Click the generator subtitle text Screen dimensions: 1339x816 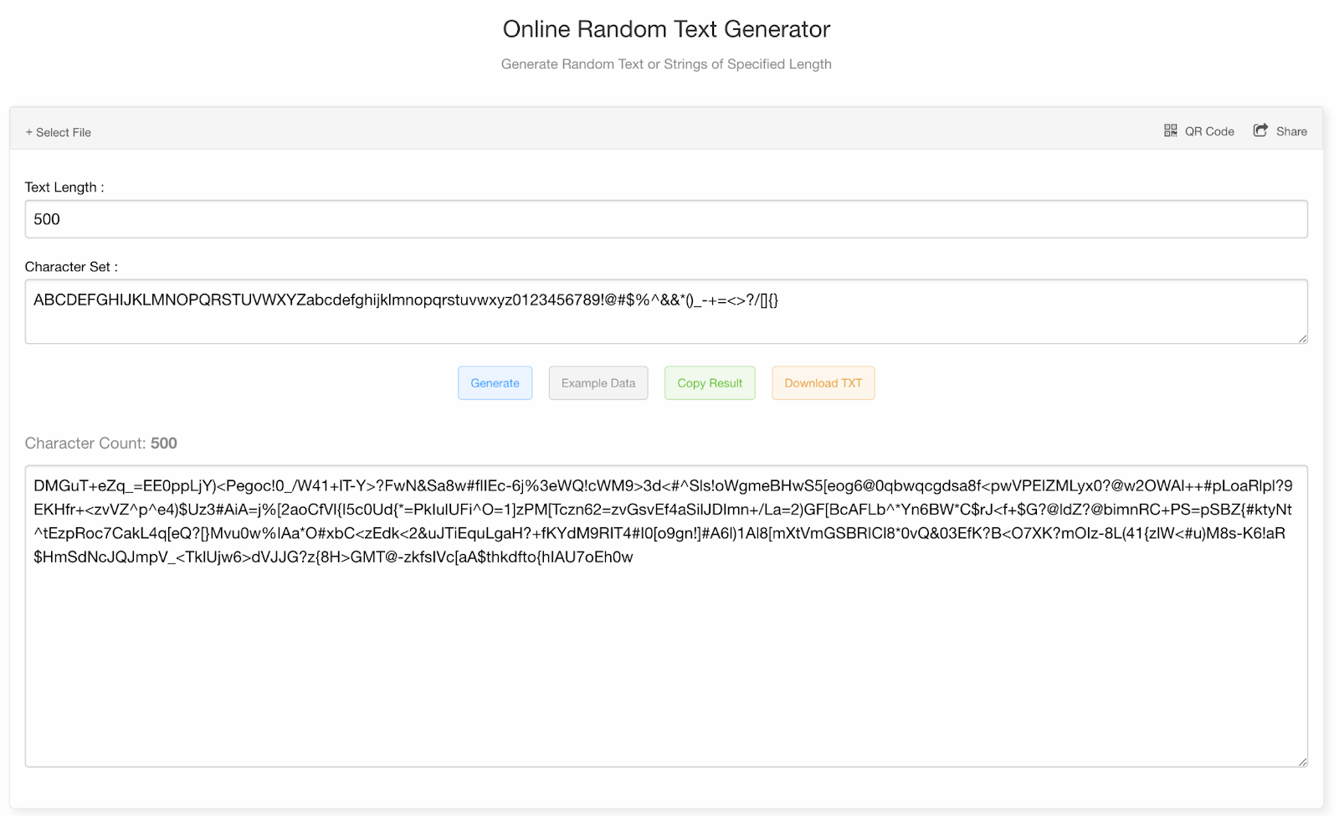[666, 64]
